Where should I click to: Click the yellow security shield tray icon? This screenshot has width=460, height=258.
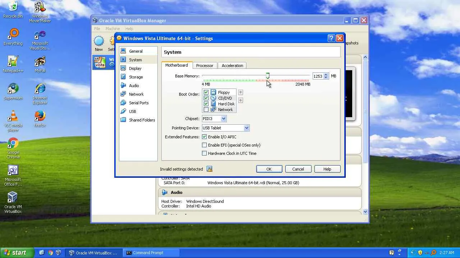tap(420, 253)
